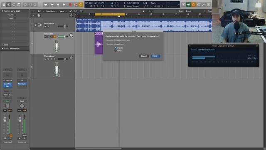Click the red Record button

point(70,5)
